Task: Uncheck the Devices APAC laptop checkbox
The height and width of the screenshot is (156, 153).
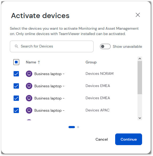Action: [x=16, y=110]
